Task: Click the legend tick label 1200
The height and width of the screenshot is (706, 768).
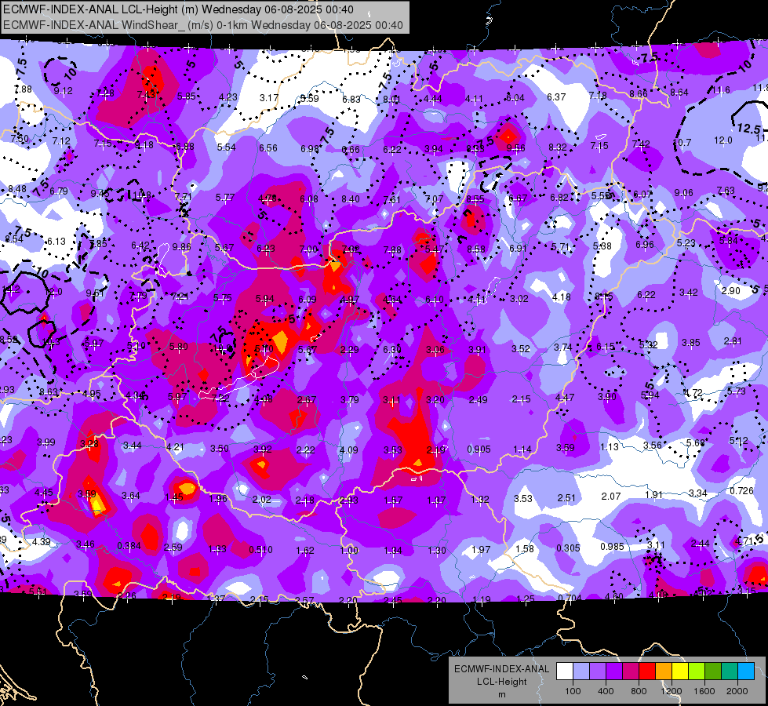Action: pos(671,691)
